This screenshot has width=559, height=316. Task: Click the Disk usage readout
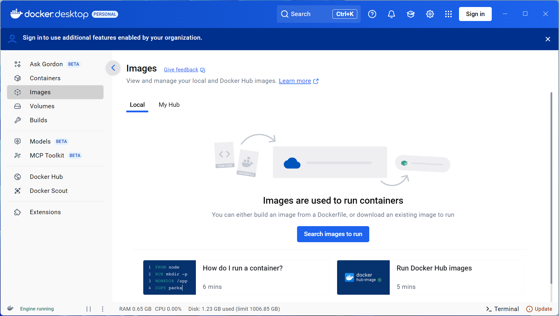[234, 309]
